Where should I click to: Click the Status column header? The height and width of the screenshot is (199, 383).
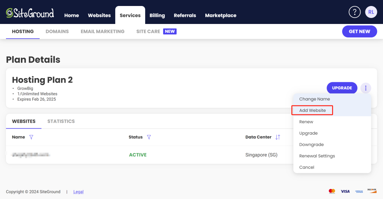(135, 137)
